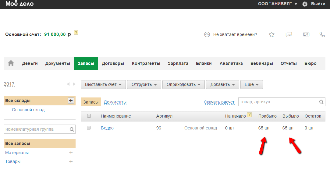Expand the ООО "АНИВЕЛ" company selector
This screenshot has width=330, height=173.
coord(277,4)
